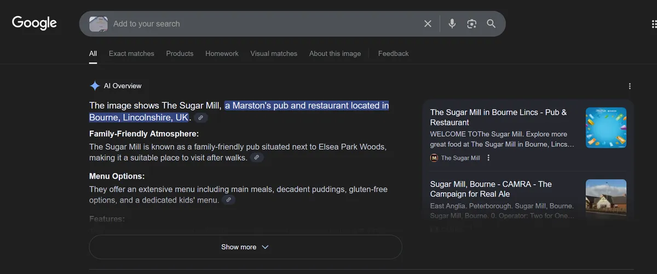Open 'Sugar Mill, Bourne - CAMRA' result
The height and width of the screenshot is (274, 657).
(491, 189)
